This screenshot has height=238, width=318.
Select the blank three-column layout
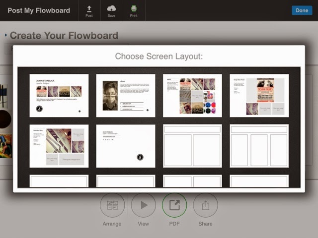(x=259, y=146)
